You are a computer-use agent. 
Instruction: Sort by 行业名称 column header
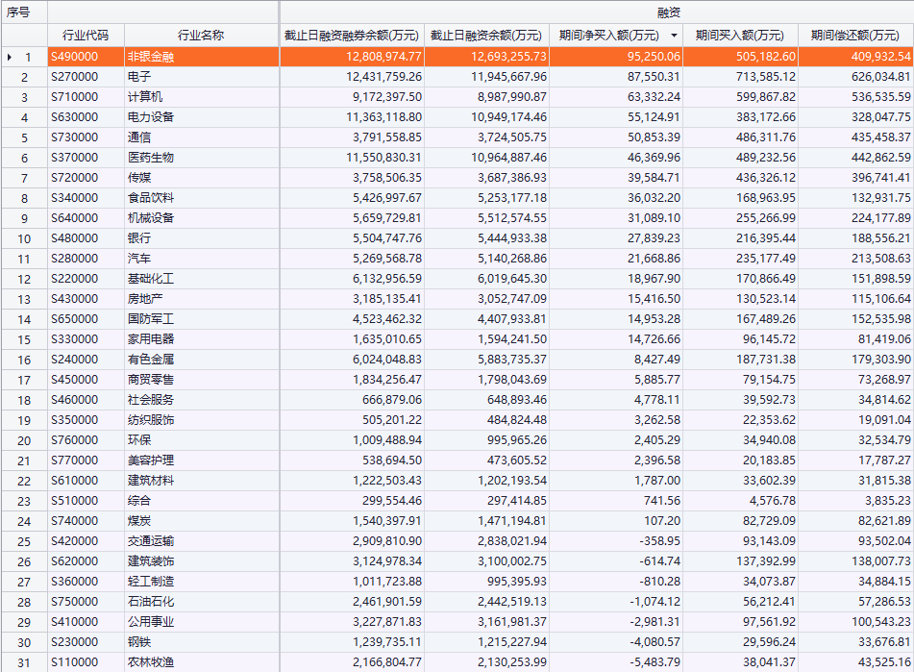201,36
